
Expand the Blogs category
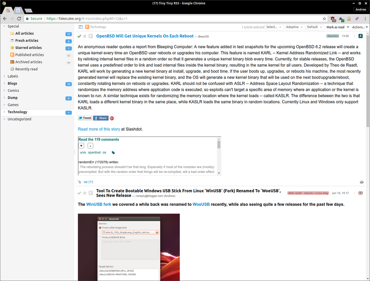click(4, 83)
